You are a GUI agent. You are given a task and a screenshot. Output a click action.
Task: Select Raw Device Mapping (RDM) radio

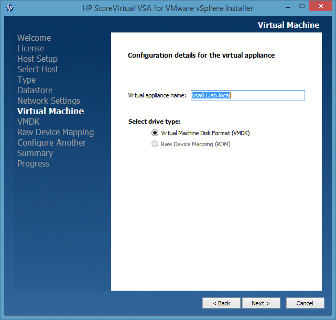(155, 144)
